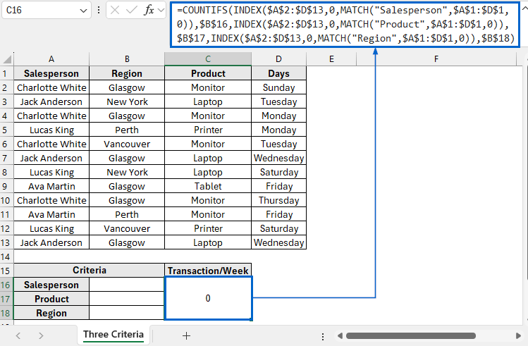The image size is (528, 346).
Task: Select the empty Product criteria cell B17
Action: [127, 299]
